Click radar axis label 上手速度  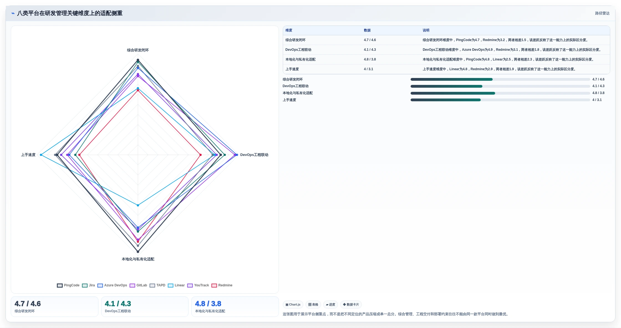[x=28, y=155]
